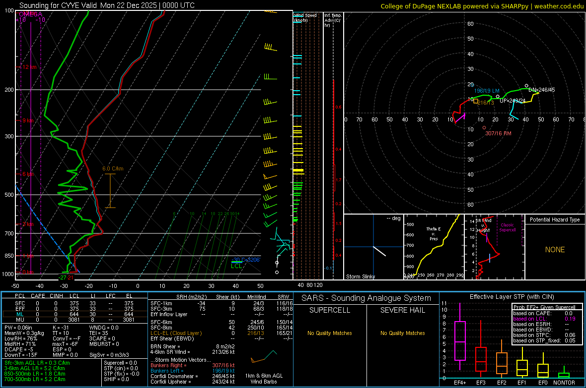Select the EFF parcel row
Image resolution: width=586 pixels, height=388 pixels.
point(74,309)
